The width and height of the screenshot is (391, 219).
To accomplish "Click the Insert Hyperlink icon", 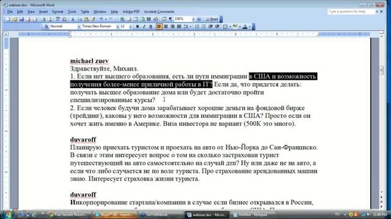I will pos(122,19).
